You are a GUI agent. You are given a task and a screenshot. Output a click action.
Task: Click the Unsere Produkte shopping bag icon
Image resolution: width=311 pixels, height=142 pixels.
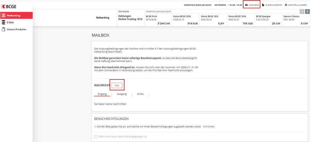pyautogui.click(x=3, y=29)
